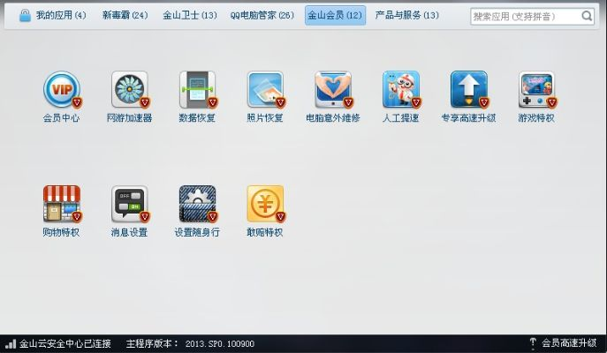Open the 照片恢复 photo recovery icon
This screenshot has height=353, width=607.
[266, 89]
